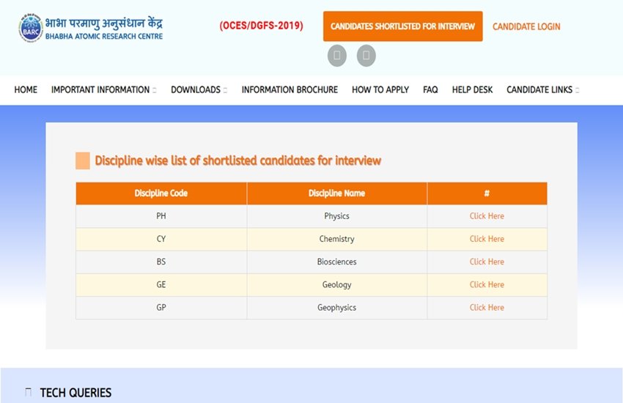Open the Information Brochure menu item

pos(290,90)
